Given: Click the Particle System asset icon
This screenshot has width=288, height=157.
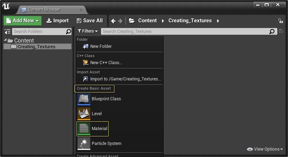Looking at the screenshot, I should click(x=84, y=144).
